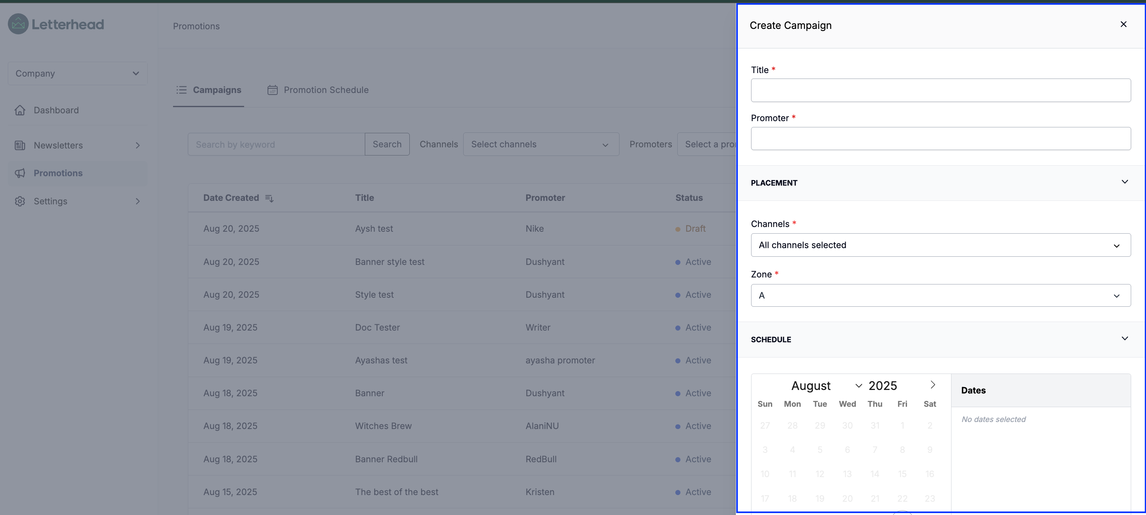Open The best of the best campaign
Image resolution: width=1146 pixels, height=515 pixels.
tap(396, 492)
